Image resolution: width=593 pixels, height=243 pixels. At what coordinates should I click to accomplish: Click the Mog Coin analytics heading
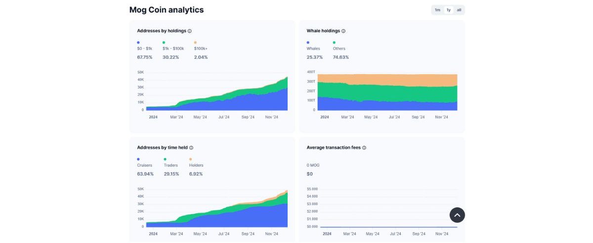(166, 10)
